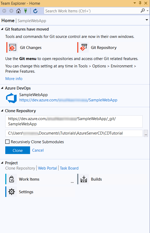
Task: Click the Search Work Items field
Action: pos(92,11)
